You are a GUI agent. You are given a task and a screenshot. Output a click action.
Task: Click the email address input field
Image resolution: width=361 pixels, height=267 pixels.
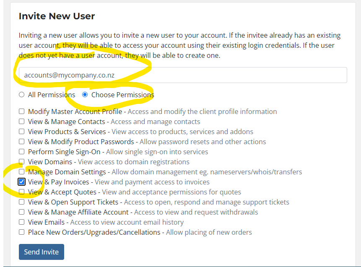pyautogui.click(x=183, y=75)
